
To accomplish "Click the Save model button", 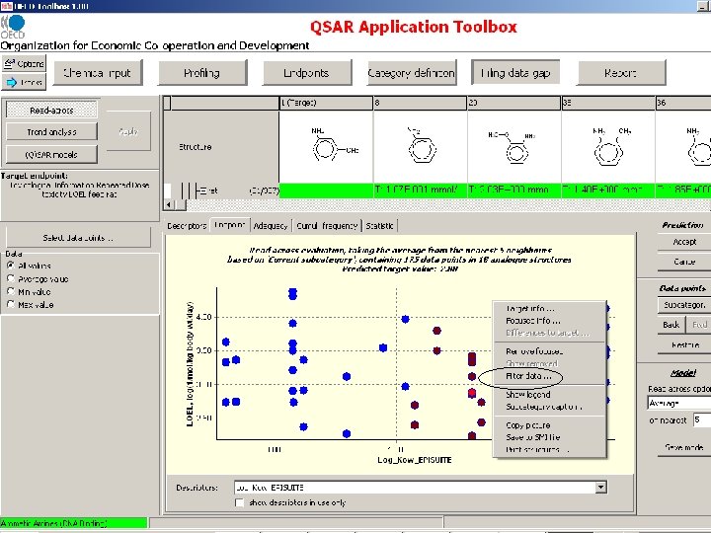I will [684, 447].
